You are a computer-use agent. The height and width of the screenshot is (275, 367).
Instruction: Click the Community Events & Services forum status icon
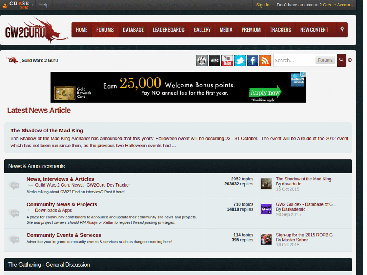pyautogui.click(x=14, y=240)
